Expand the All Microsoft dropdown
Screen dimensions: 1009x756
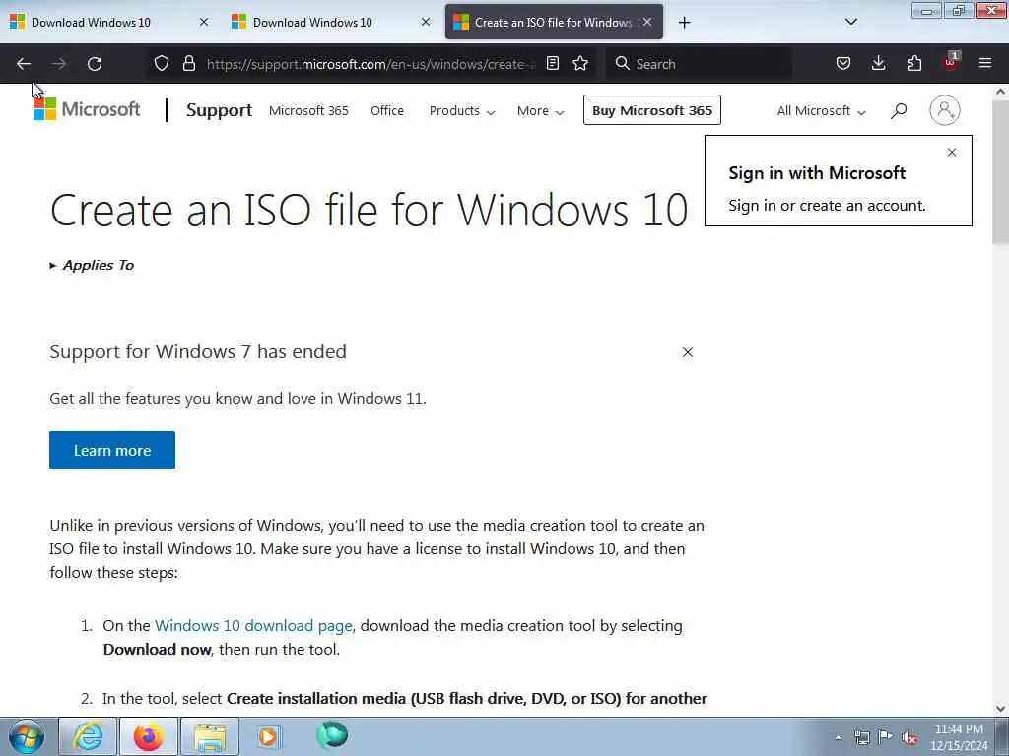coord(821,110)
